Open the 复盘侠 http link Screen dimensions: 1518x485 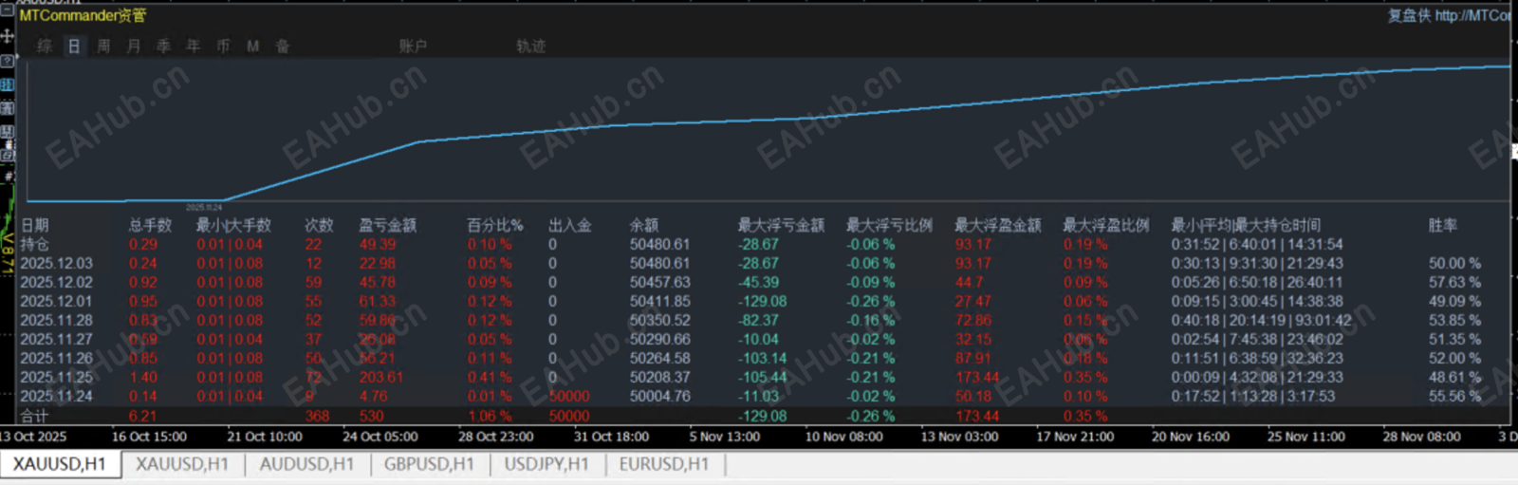click(x=1451, y=15)
